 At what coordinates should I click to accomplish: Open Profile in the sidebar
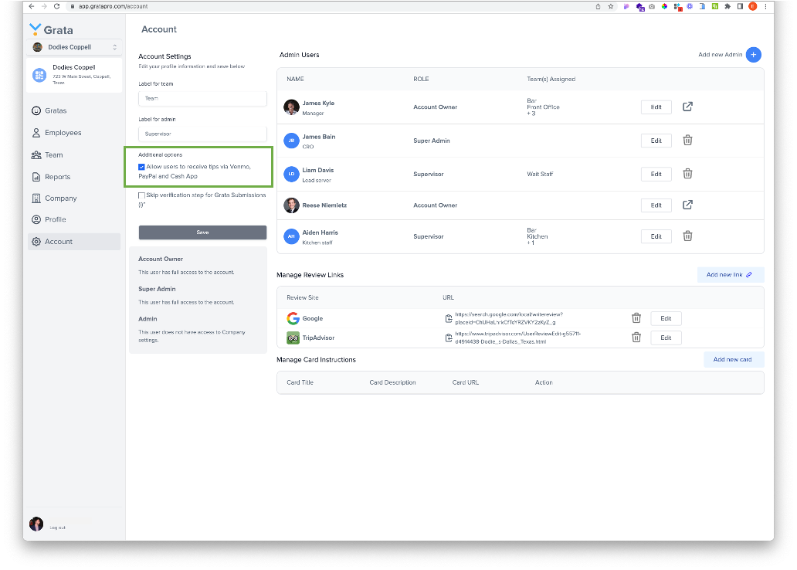click(x=49, y=219)
